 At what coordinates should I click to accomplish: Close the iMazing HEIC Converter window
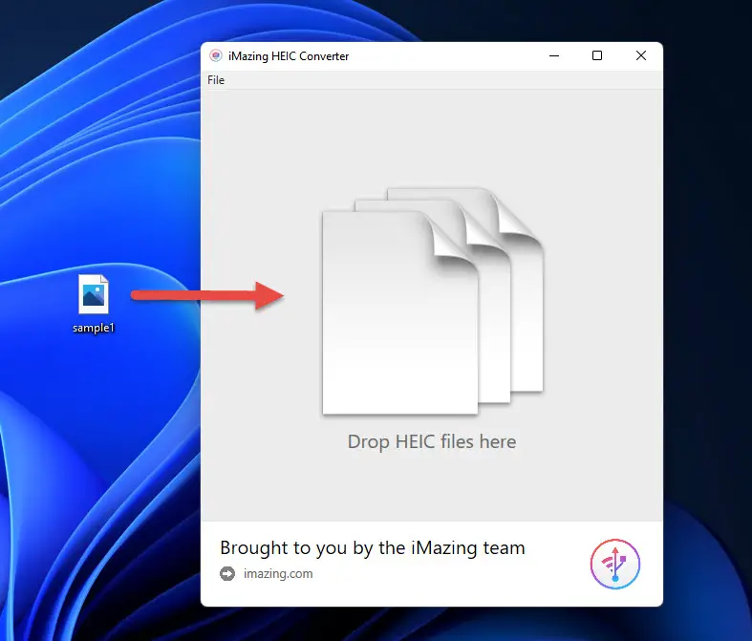pyautogui.click(x=641, y=55)
